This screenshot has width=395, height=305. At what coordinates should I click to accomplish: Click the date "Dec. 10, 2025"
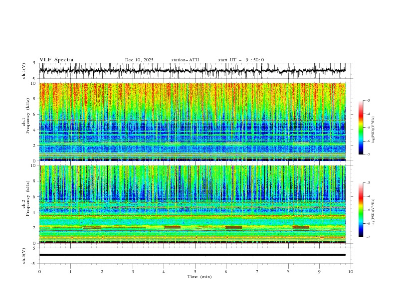pos(139,60)
